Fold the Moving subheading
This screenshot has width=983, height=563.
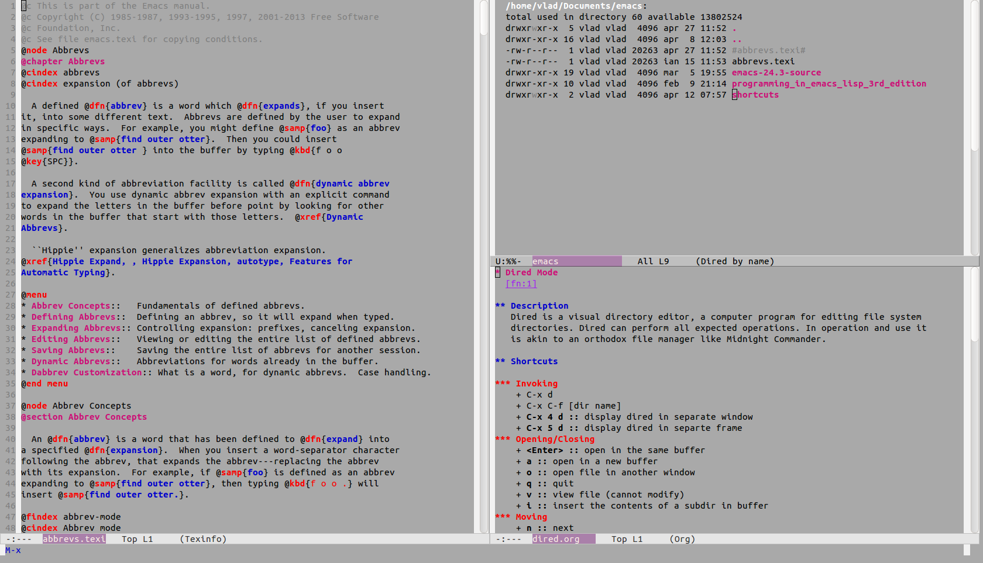point(521,517)
